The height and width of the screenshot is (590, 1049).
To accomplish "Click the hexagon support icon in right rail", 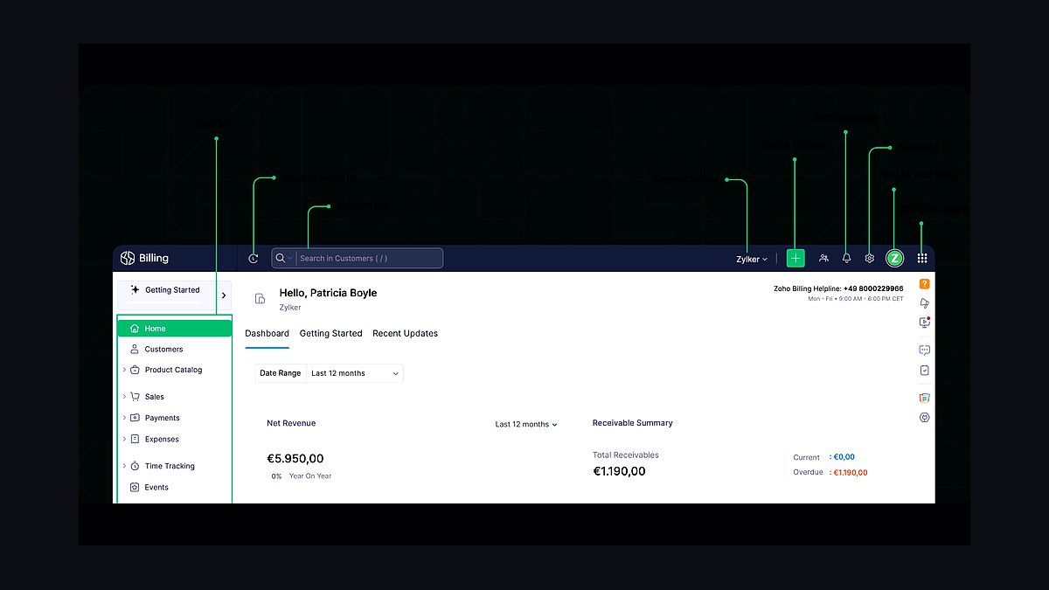I will [x=925, y=418].
